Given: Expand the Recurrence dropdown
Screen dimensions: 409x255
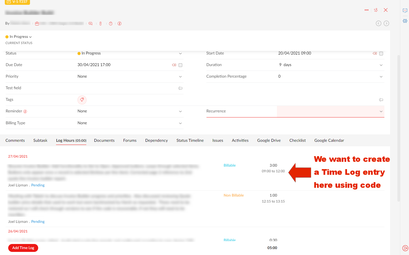Looking at the screenshot, I should tap(381, 112).
